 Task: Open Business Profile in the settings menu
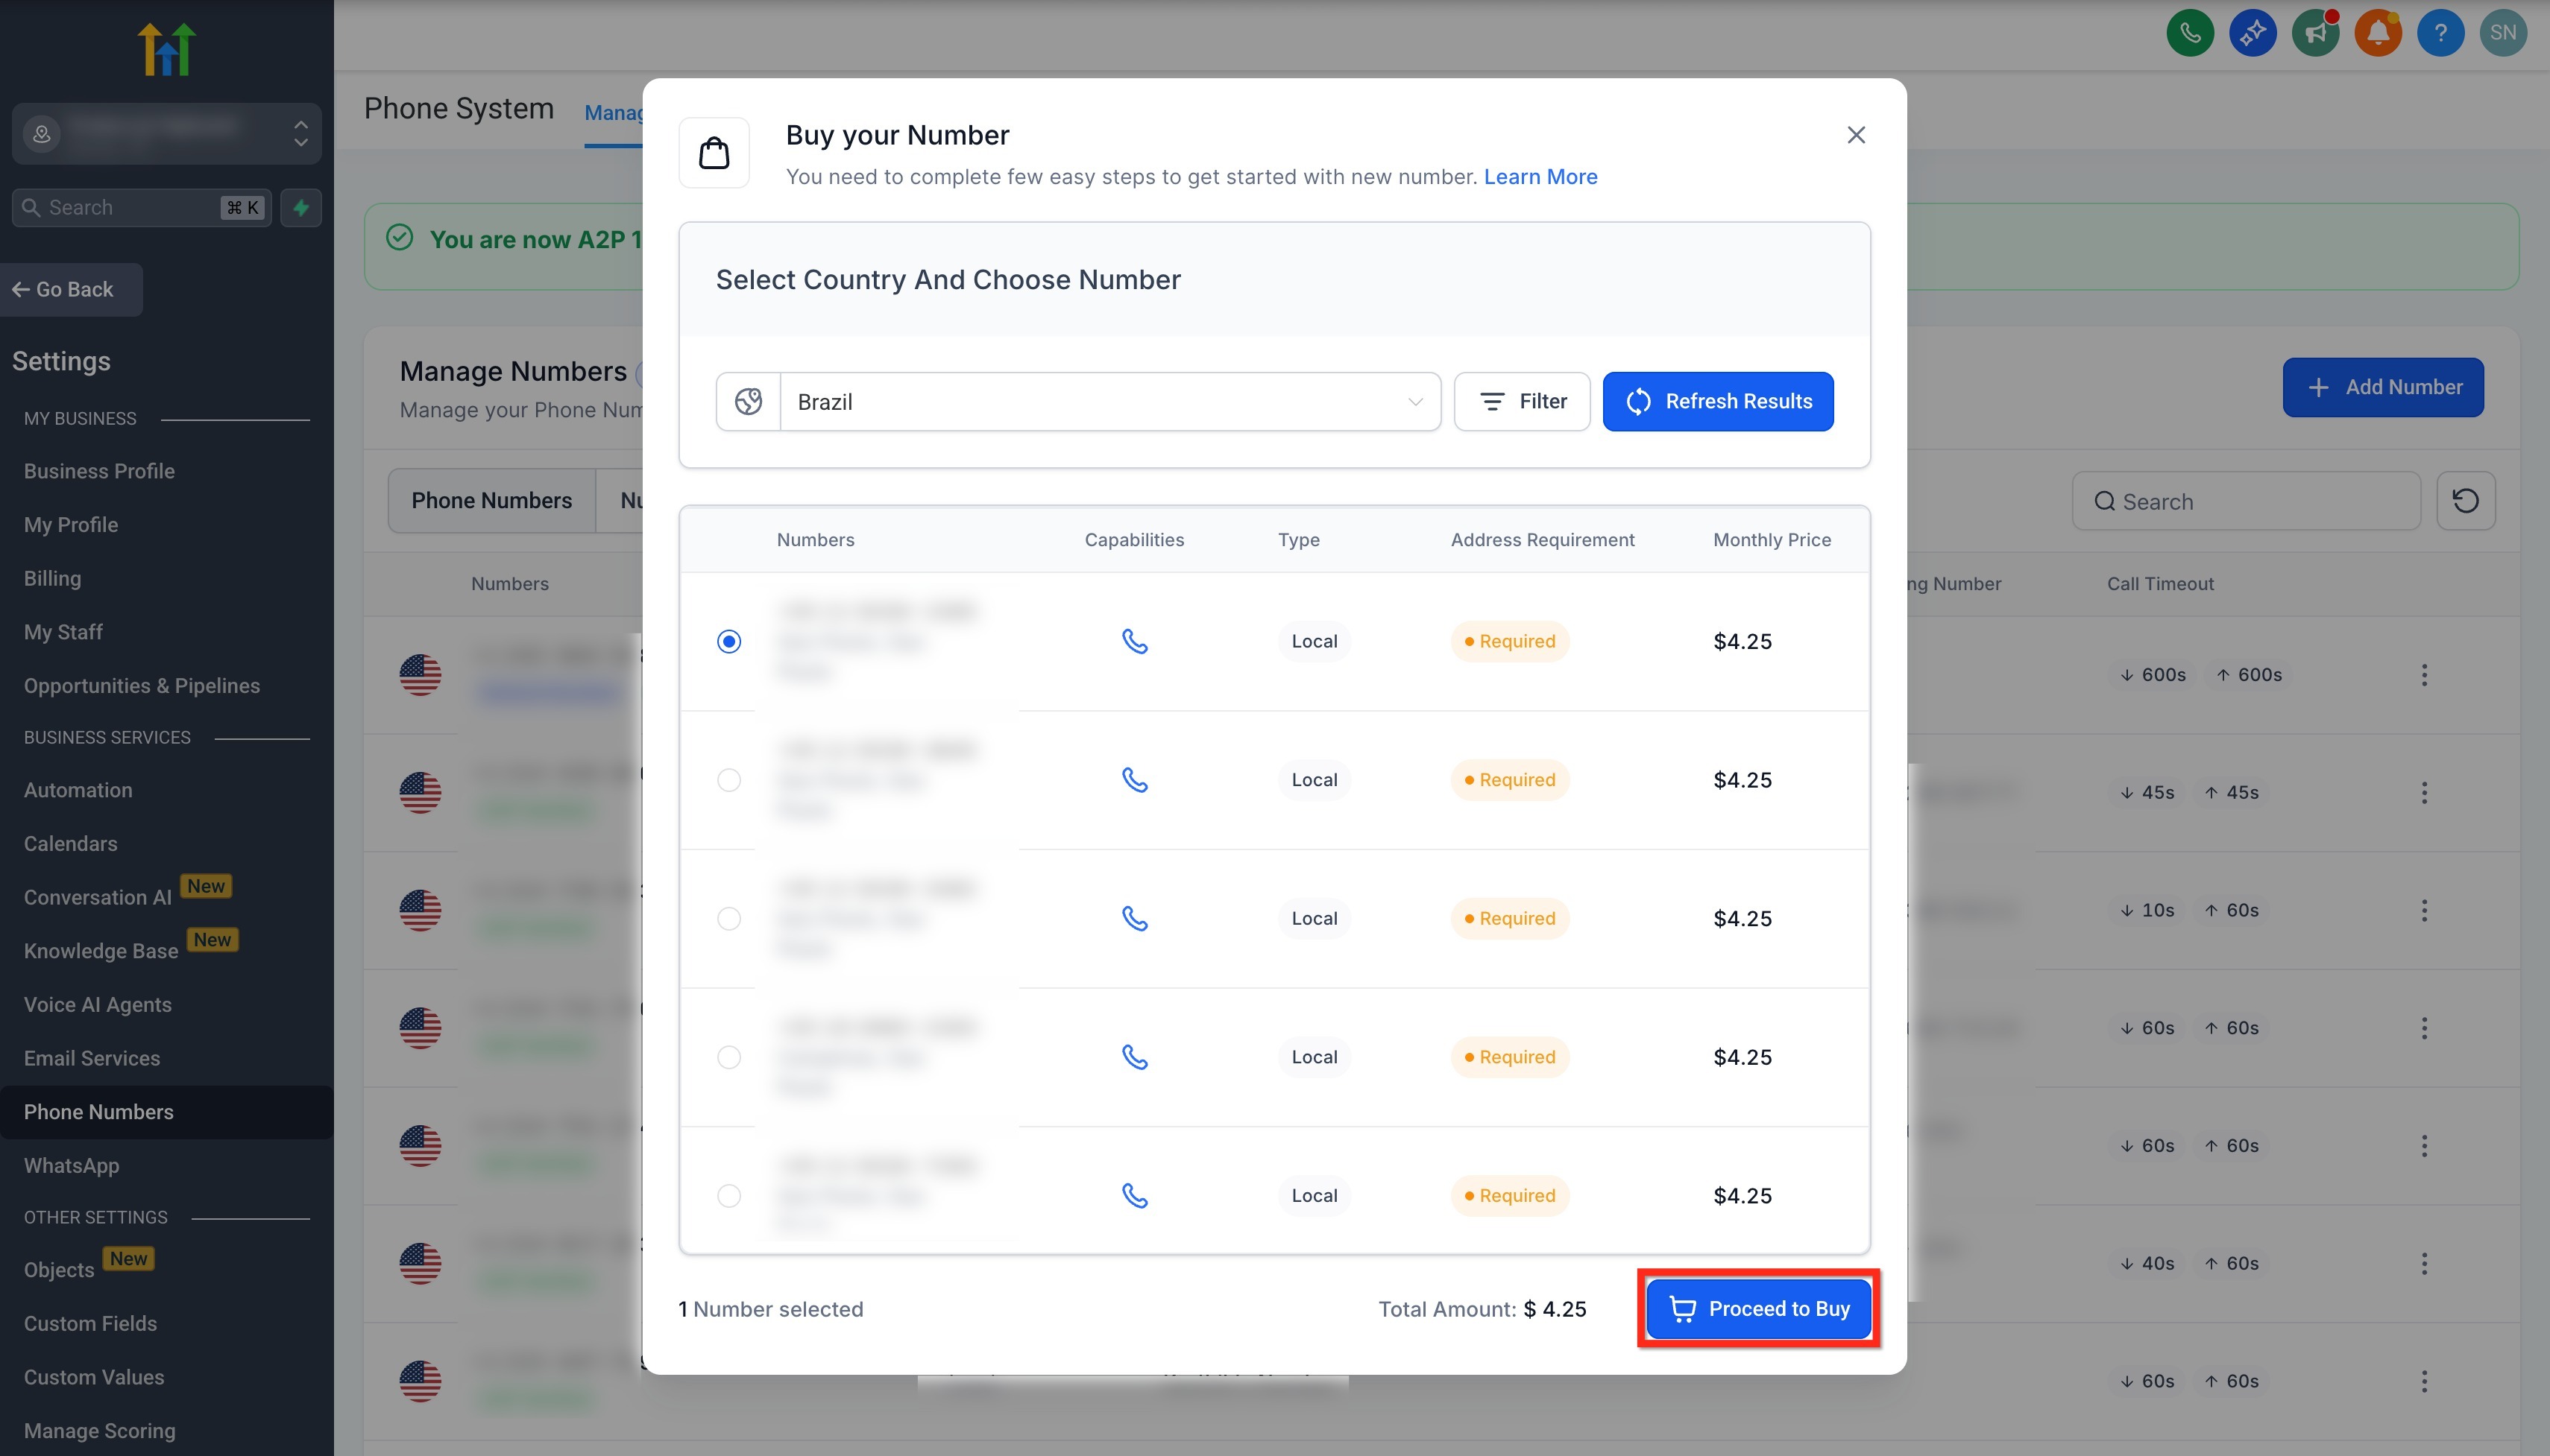[99, 471]
